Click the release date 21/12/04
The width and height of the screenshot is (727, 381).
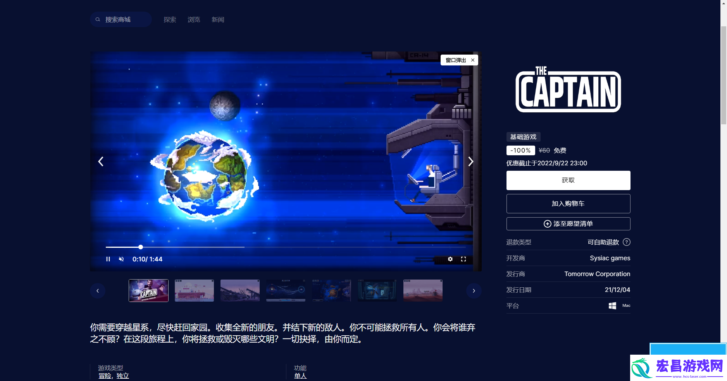617,290
